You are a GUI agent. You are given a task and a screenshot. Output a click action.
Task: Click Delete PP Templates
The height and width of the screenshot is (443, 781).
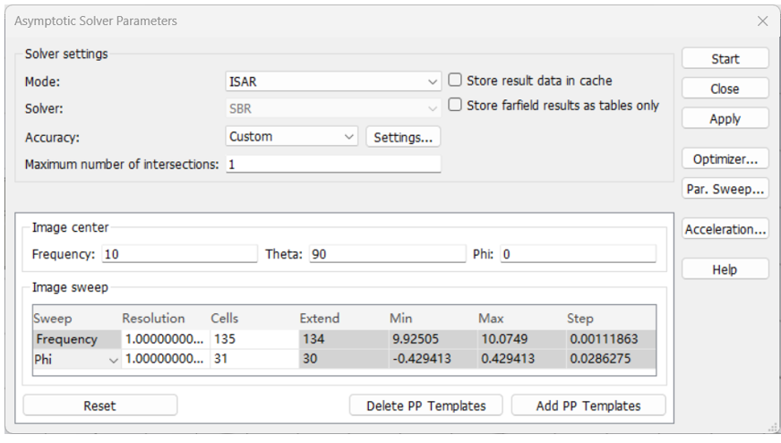(426, 405)
